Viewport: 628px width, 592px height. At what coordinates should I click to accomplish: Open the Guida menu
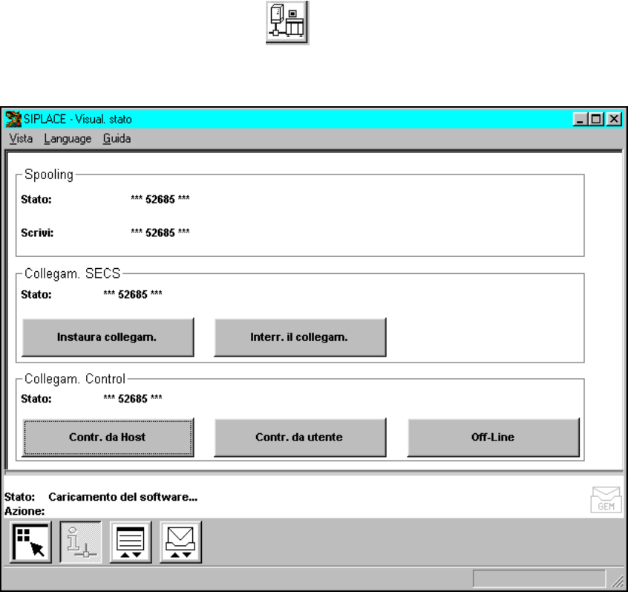tap(117, 139)
